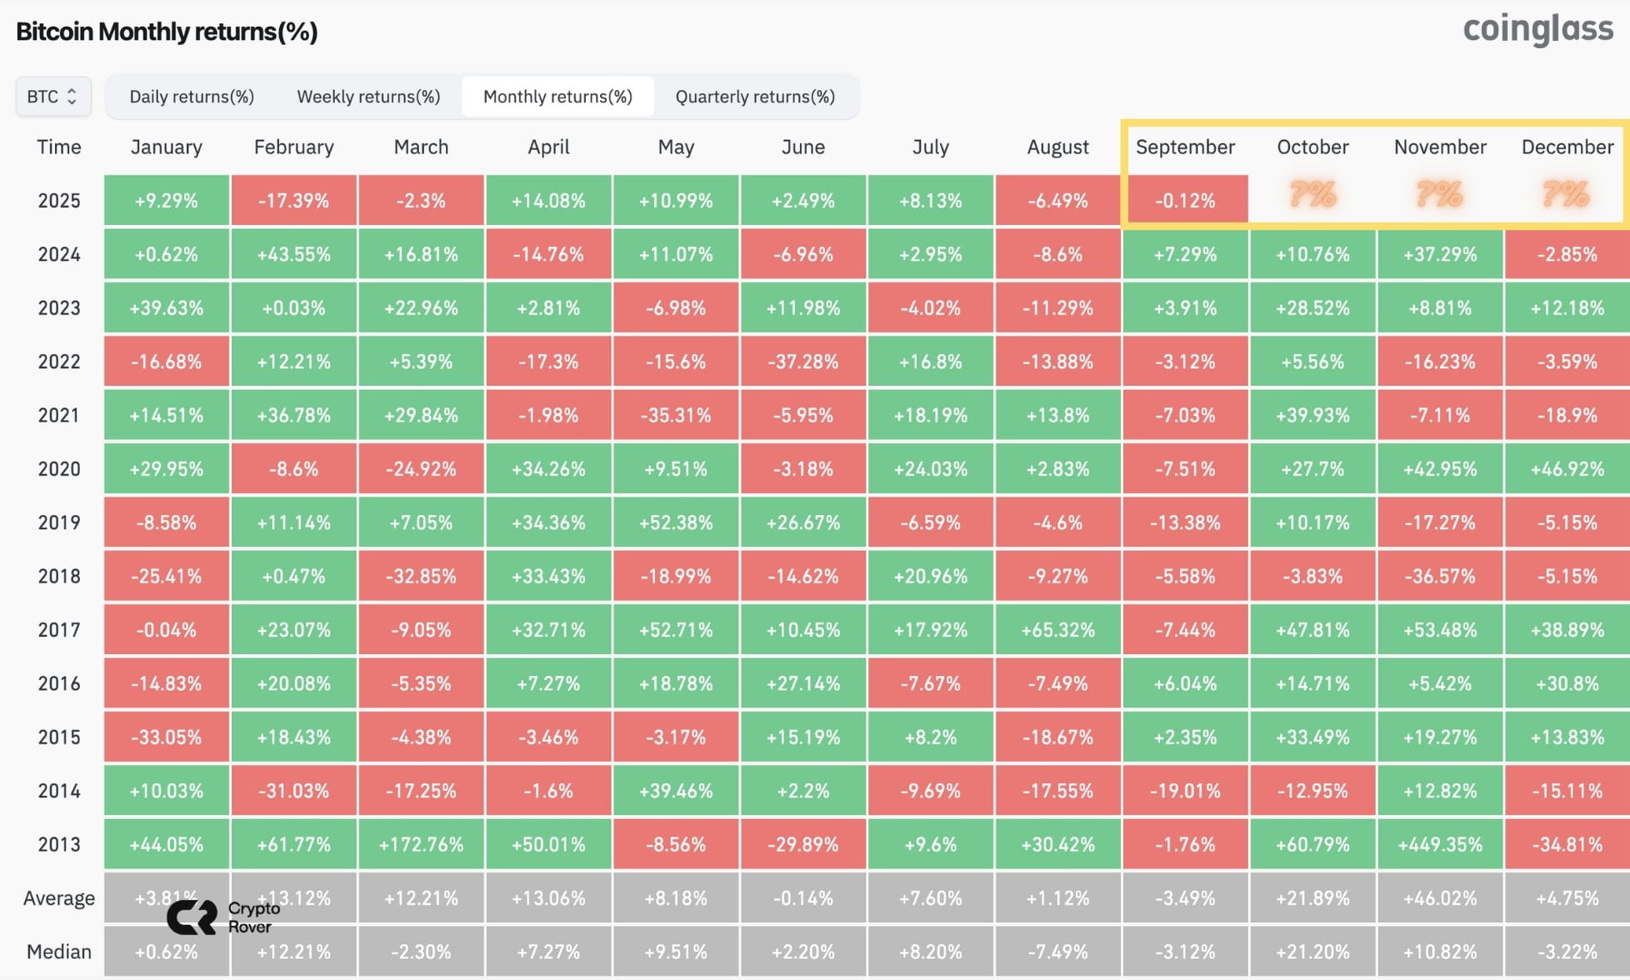The image size is (1630, 980).
Task: Click the 2022 June -37.28% cell
Action: (803, 362)
